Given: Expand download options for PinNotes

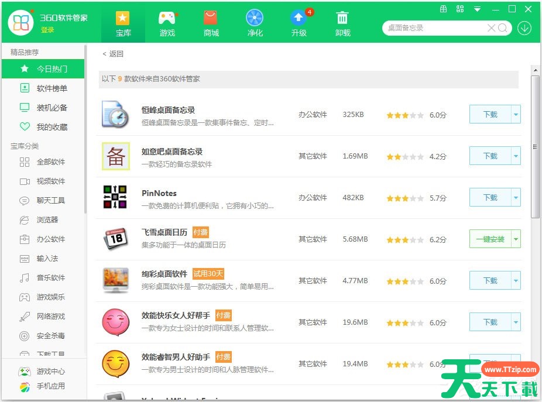Looking at the screenshot, I should click(x=516, y=197).
